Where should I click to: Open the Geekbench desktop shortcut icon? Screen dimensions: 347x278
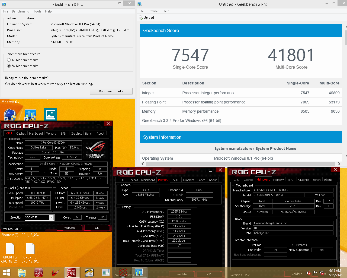(x=30, y=115)
